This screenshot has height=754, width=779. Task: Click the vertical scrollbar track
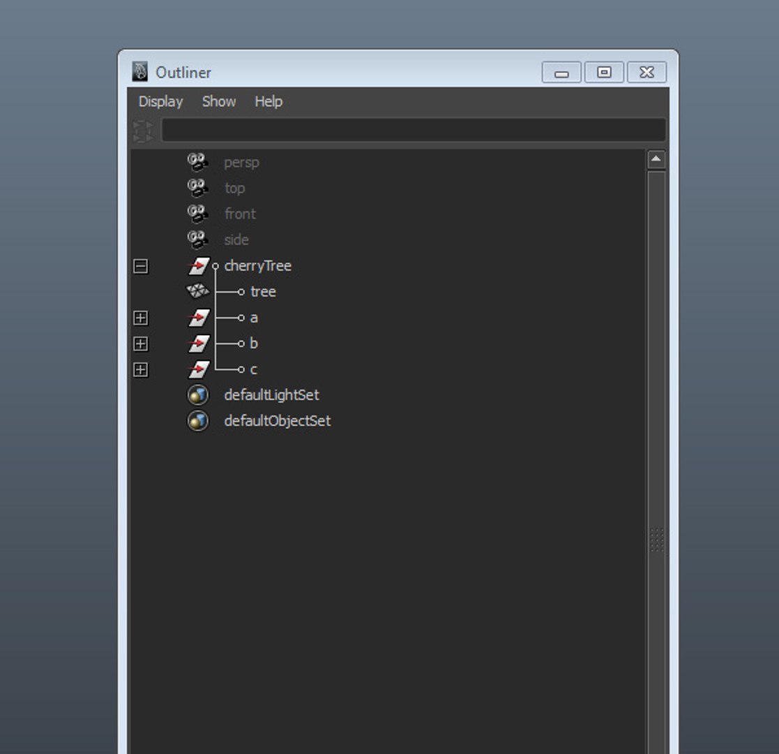(656, 463)
